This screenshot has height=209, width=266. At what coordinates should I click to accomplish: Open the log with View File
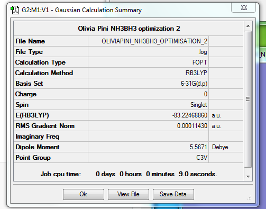tap(129, 194)
